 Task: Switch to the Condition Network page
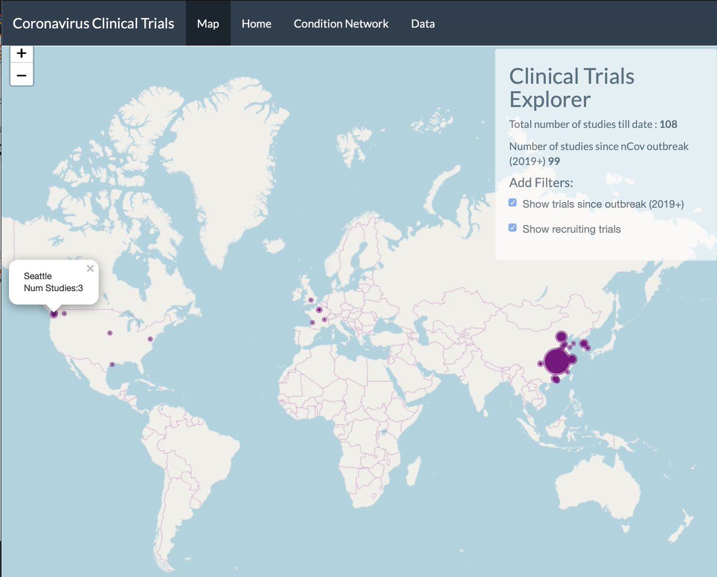(x=341, y=23)
